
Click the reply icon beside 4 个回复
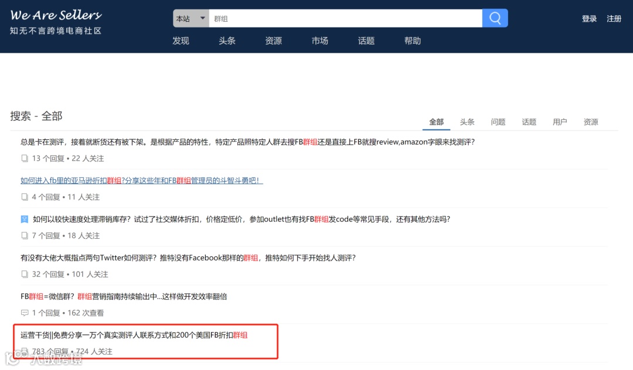click(x=25, y=197)
